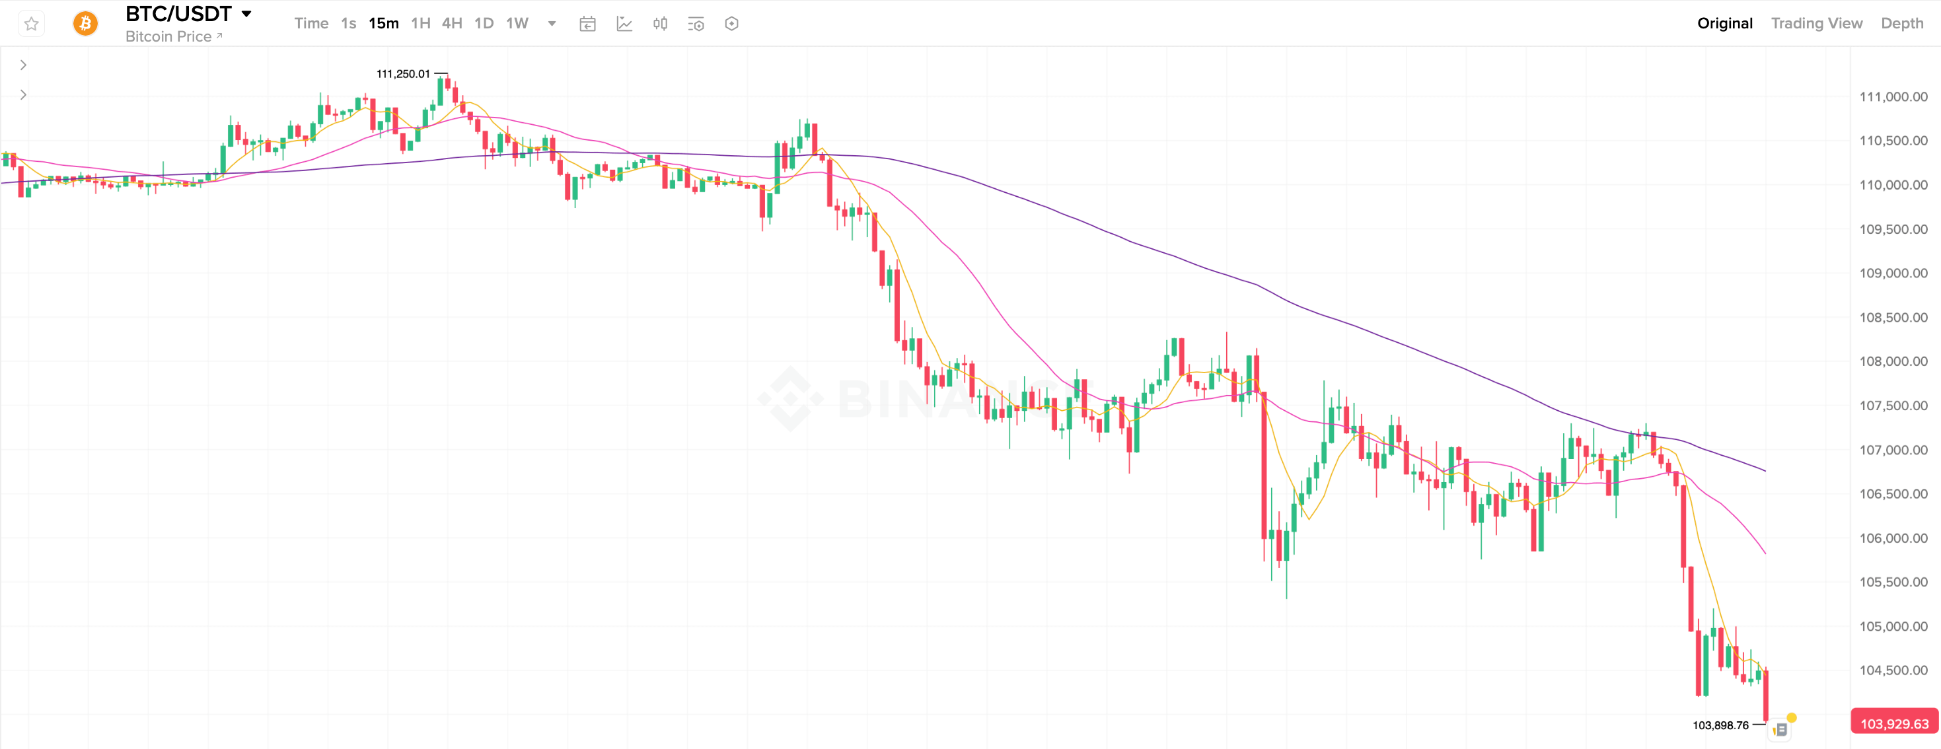Change the chart interval to 1W

point(517,23)
